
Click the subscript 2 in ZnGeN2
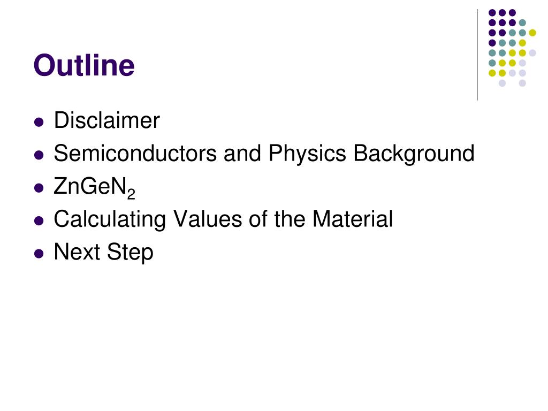tap(131, 194)
